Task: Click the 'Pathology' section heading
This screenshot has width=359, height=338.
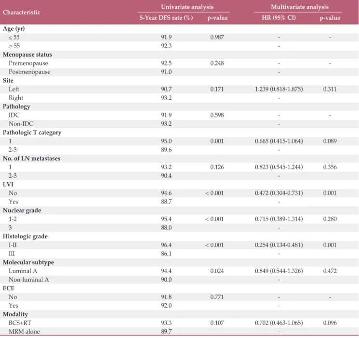Action: (16, 106)
